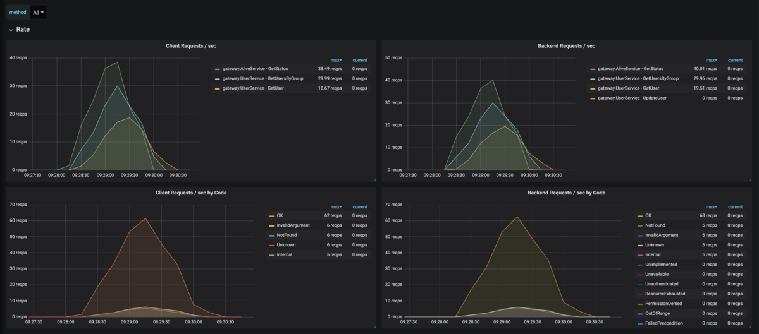Click the "18.67 reqps" value for GetUser
The height and width of the screenshot is (334, 759).
click(x=330, y=88)
